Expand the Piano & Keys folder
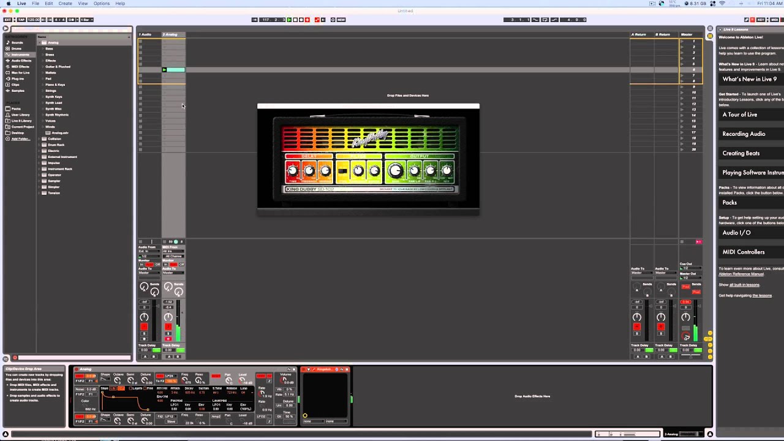Image resolution: width=784 pixels, height=441 pixels. point(43,85)
